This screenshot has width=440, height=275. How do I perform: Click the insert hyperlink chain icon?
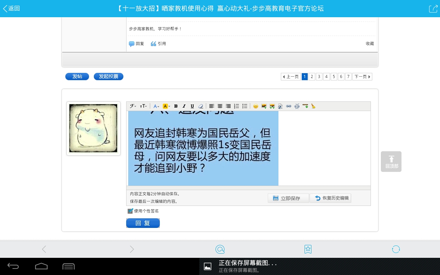click(x=288, y=106)
